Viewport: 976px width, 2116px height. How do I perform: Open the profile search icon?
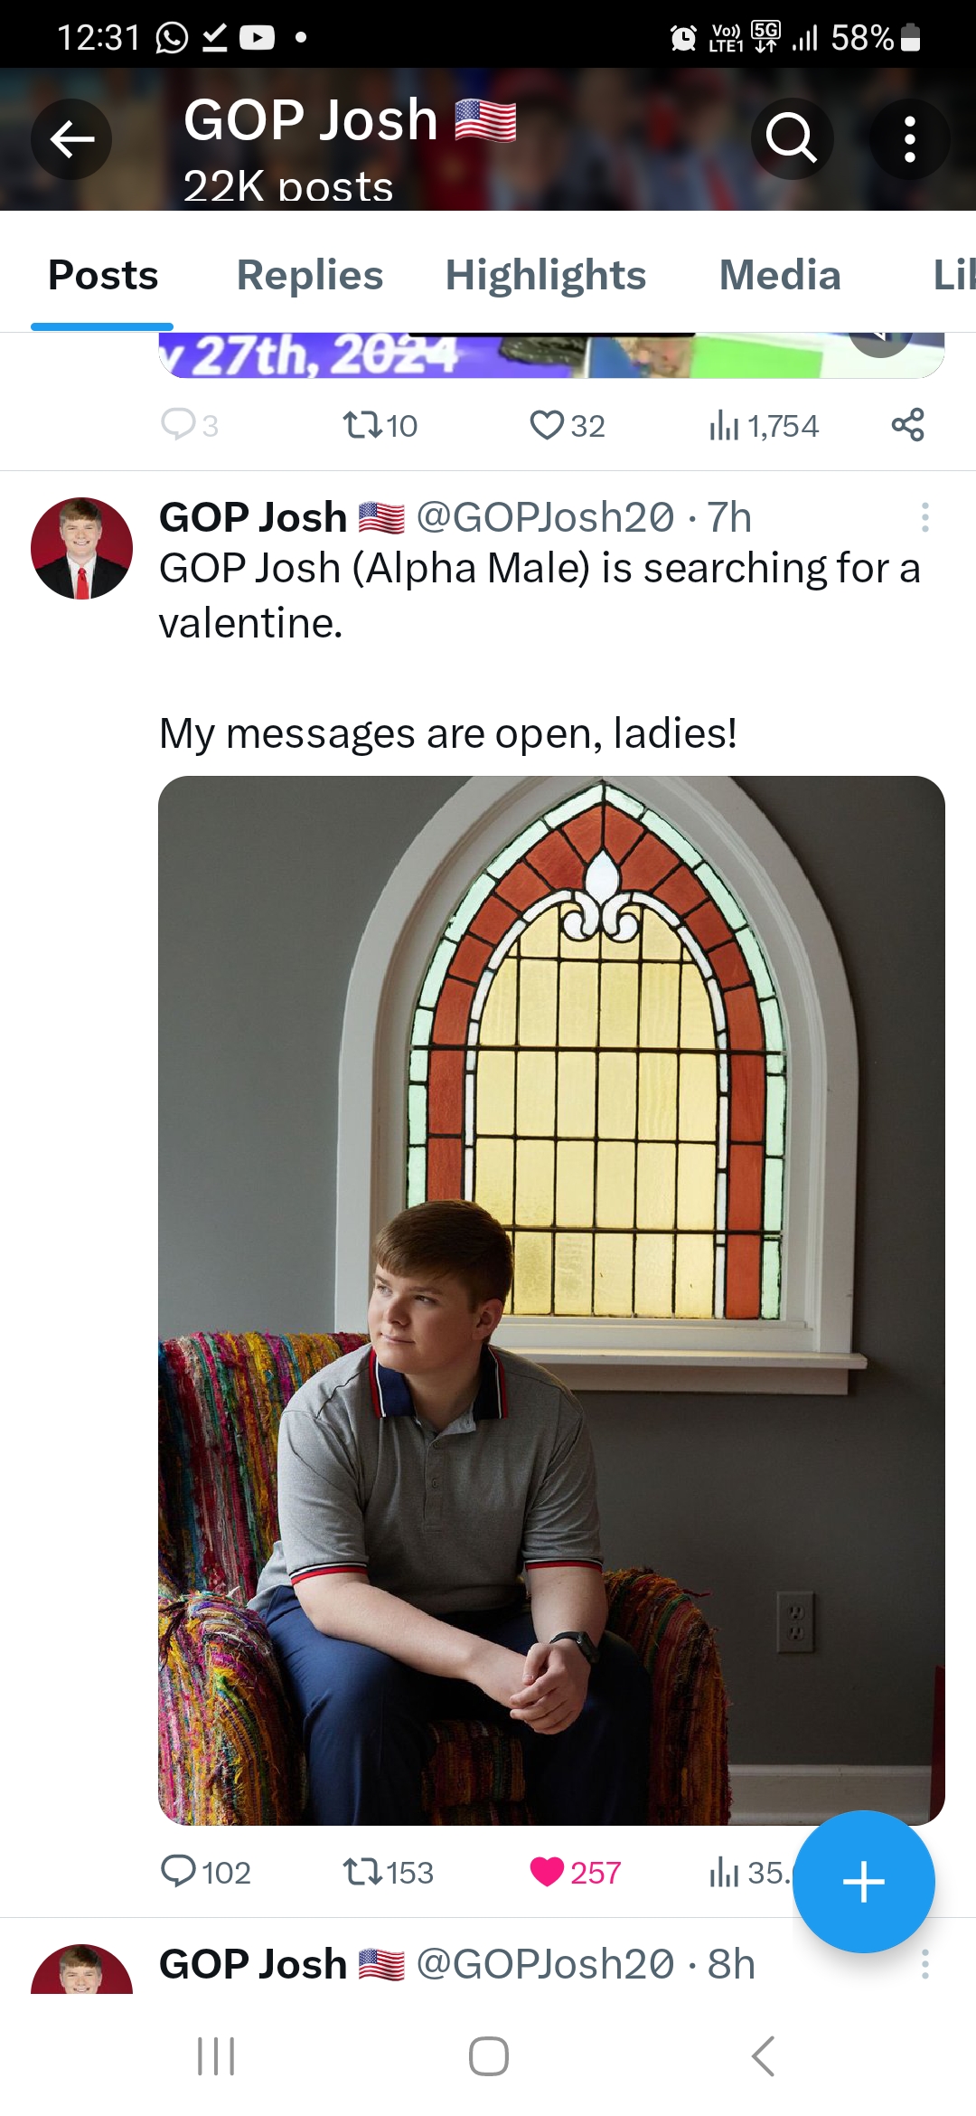point(792,139)
